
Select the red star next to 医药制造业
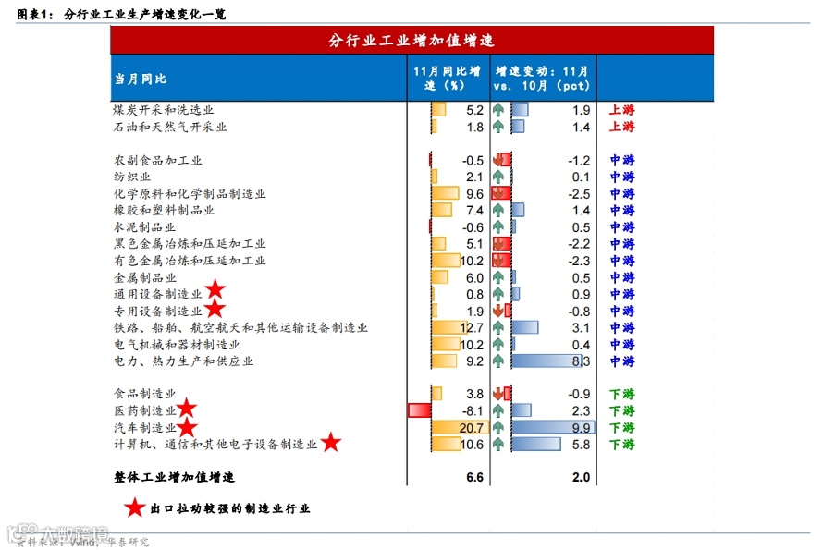pyautogui.click(x=186, y=408)
